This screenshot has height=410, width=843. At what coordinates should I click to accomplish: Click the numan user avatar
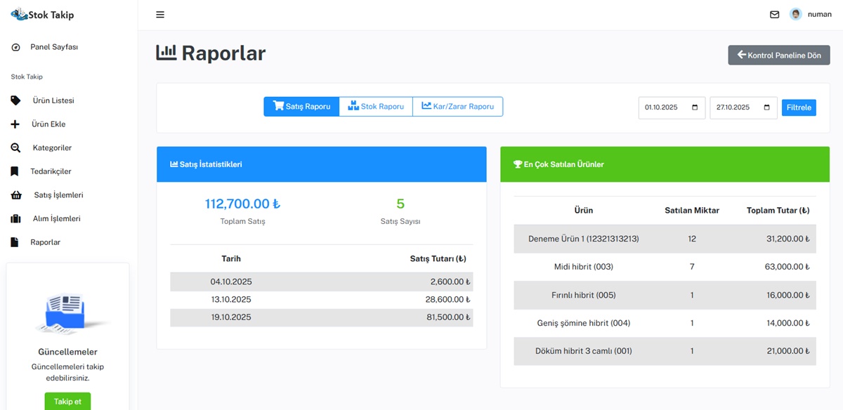795,14
